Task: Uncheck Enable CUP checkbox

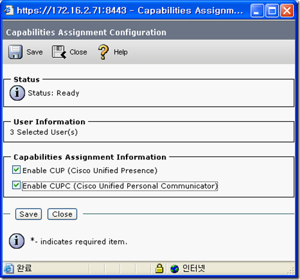Action: click(x=16, y=170)
